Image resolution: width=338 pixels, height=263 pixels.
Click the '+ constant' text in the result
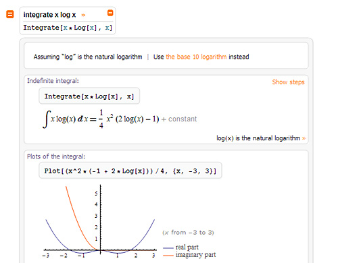179,119
